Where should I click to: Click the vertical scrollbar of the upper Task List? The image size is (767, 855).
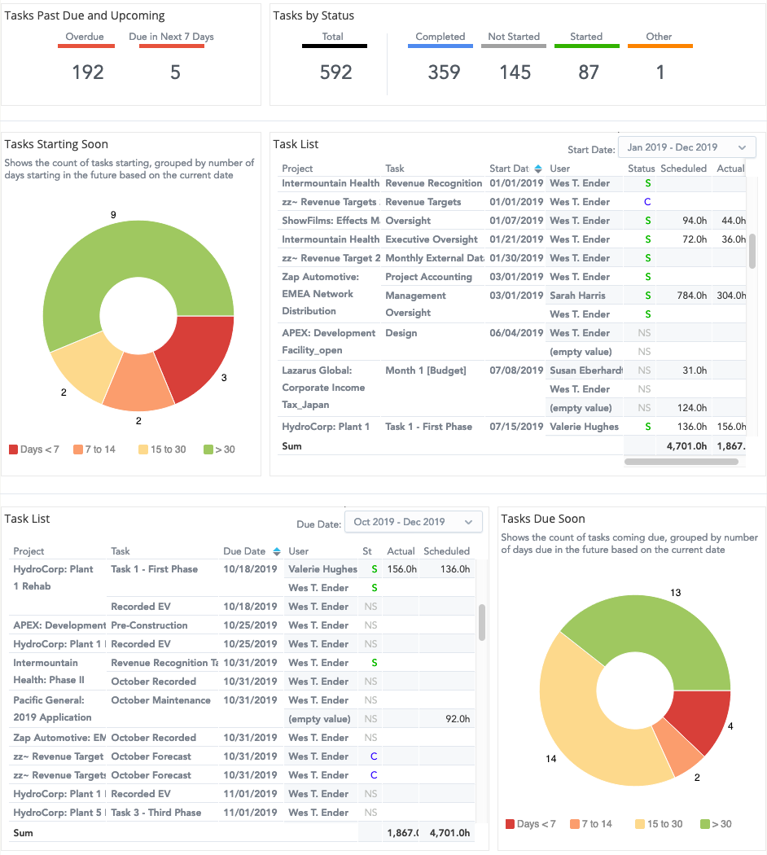point(752,251)
